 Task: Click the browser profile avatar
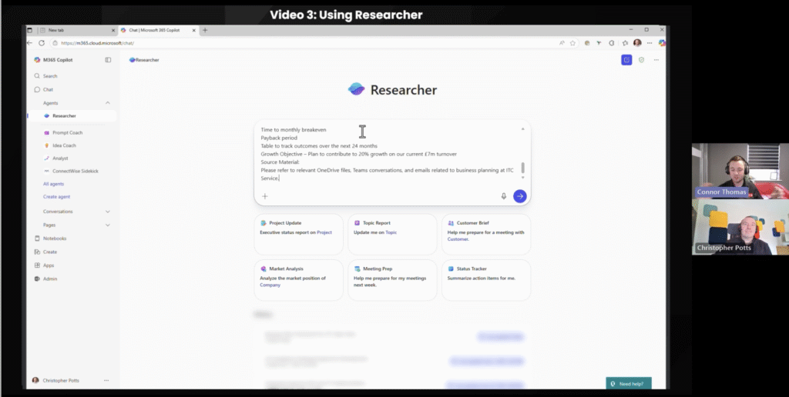(x=637, y=43)
